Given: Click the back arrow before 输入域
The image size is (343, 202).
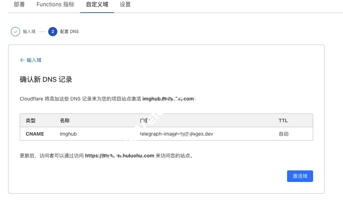Looking at the screenshot, I should [22, 60].
